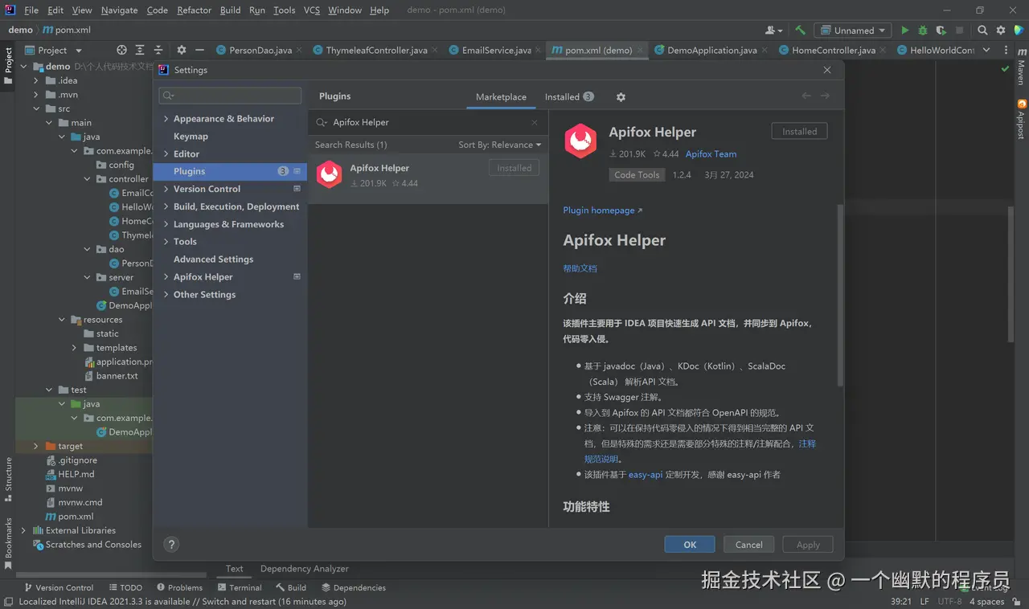Hide the Project tool window
1029x609 pixels.
coord(199,50)
